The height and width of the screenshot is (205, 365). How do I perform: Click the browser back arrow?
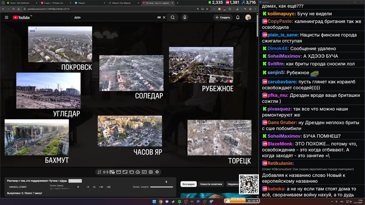pyautogui.click(x=3, y=9)
